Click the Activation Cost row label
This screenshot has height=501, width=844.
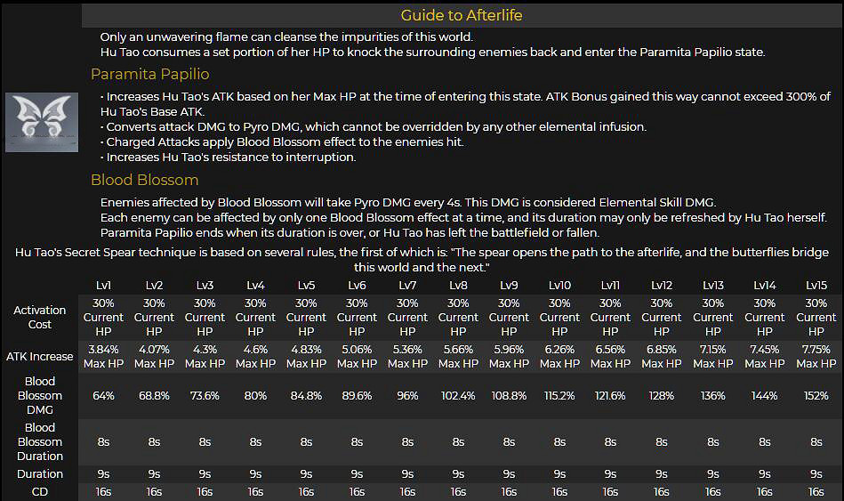(x=40, y=317)
